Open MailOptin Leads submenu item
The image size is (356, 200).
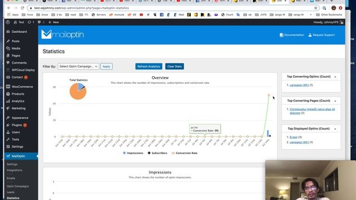[x=11, y=192]
